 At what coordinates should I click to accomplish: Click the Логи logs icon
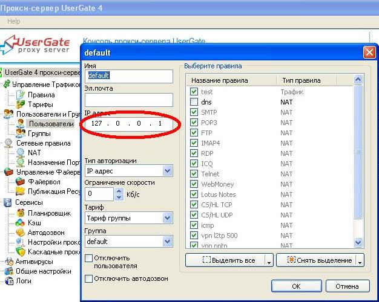tap(9, 281)
